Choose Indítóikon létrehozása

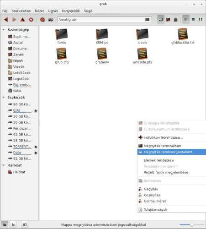(172, 137)
